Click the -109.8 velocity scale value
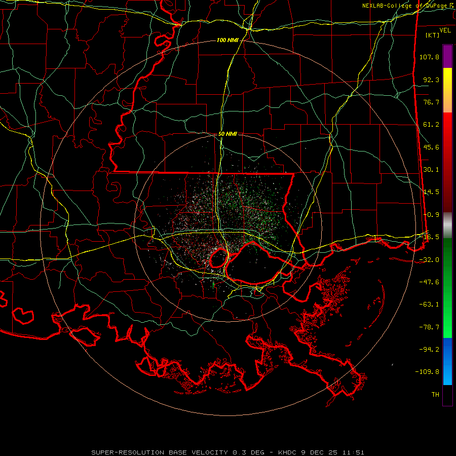The width and height of the screenshot is (456, 456). click(x=427, y=372)
